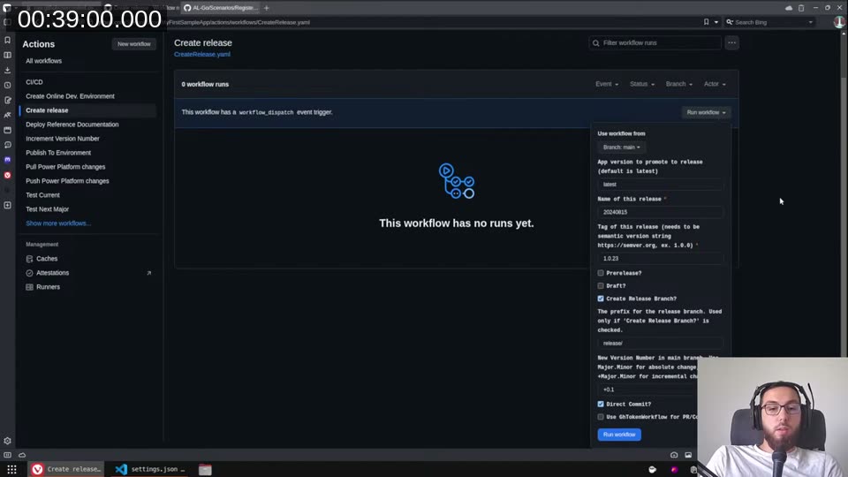848x477 pixels.
Task: Click the Filter workflow runs search field
Action: 655,42
